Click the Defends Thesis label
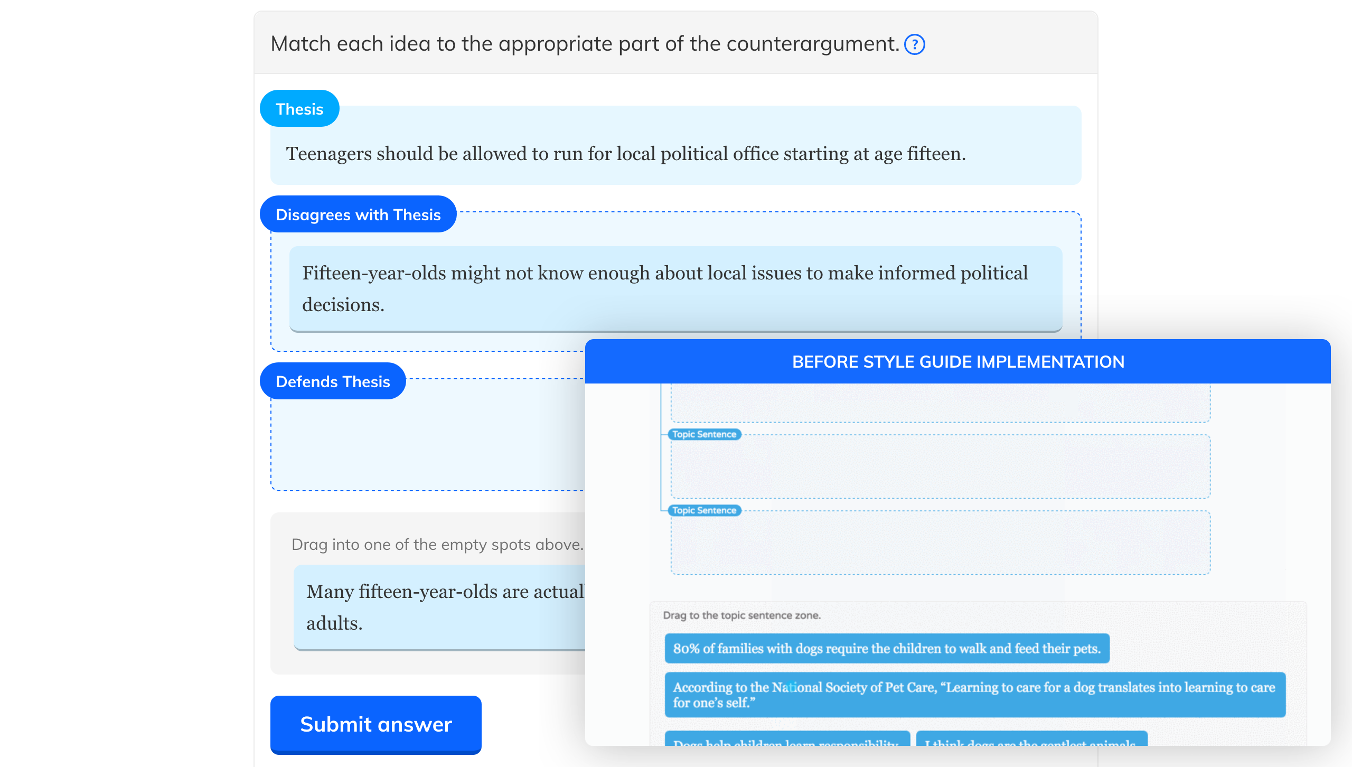Screen dimensions: 1352x767 [333, 381]
